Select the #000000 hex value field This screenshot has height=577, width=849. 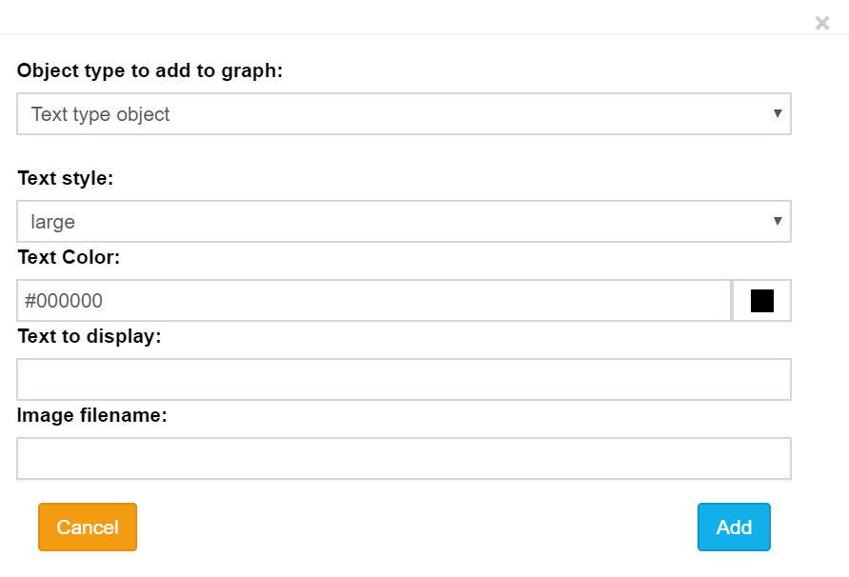pyautogui.click(x=372, y=300)
